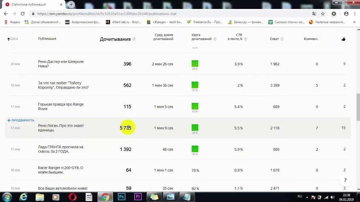Open article Лада ГРАНТА прогнила на сквозь
The image size is (360, 202).
coord(61,149)
